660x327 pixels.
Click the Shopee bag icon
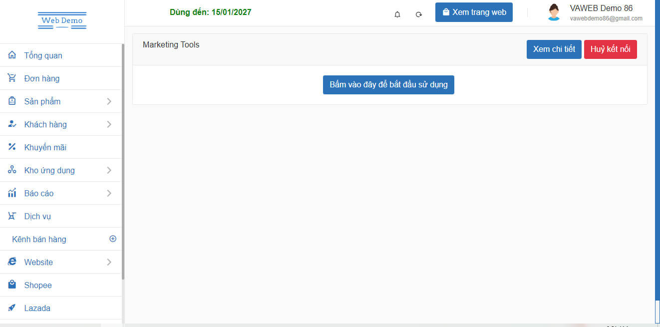pyautogui.click(x=12, y=285)
